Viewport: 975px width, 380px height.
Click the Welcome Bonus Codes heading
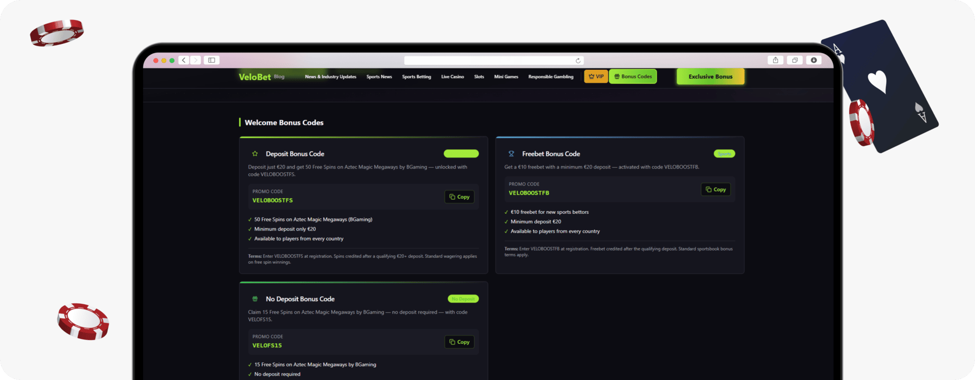(x=284, y=123)
